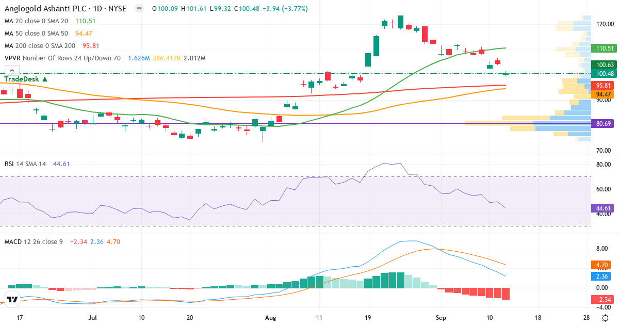Click the 17 date on time axis
Viewport: 619px width, 325px height.
pyautogui.click(x=20, y=317)
